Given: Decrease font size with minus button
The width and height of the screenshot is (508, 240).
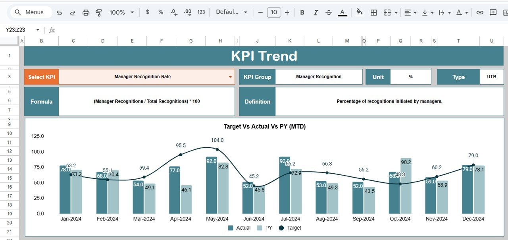Looking at the screenshot, I should click(260, 13).
